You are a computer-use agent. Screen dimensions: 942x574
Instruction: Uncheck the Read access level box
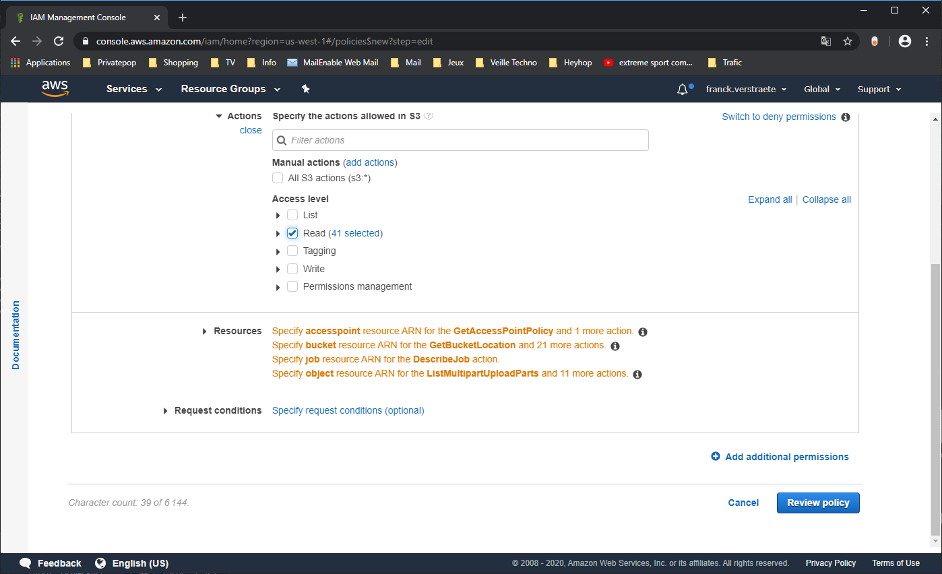tap(292, 233)
